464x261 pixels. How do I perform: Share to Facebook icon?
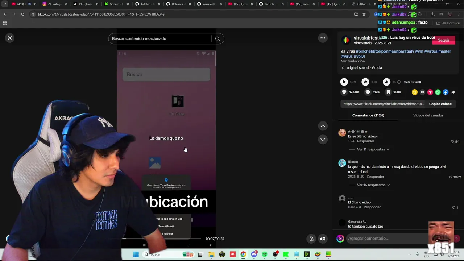[x=446, y=92]
